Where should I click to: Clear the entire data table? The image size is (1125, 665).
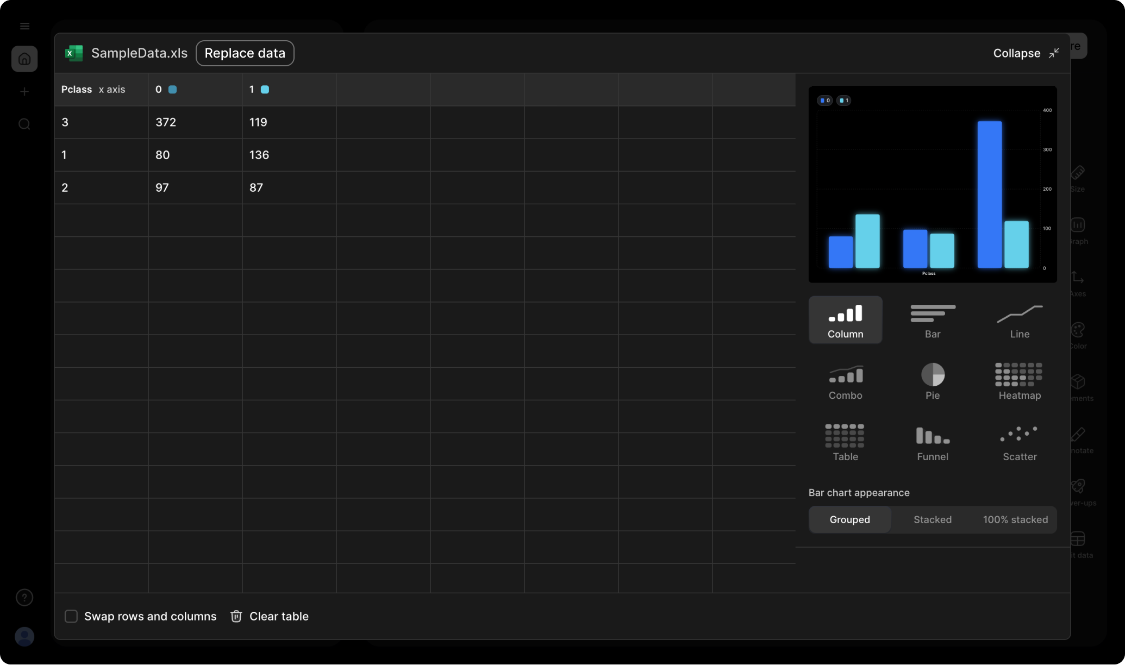(x=269, y=616)
